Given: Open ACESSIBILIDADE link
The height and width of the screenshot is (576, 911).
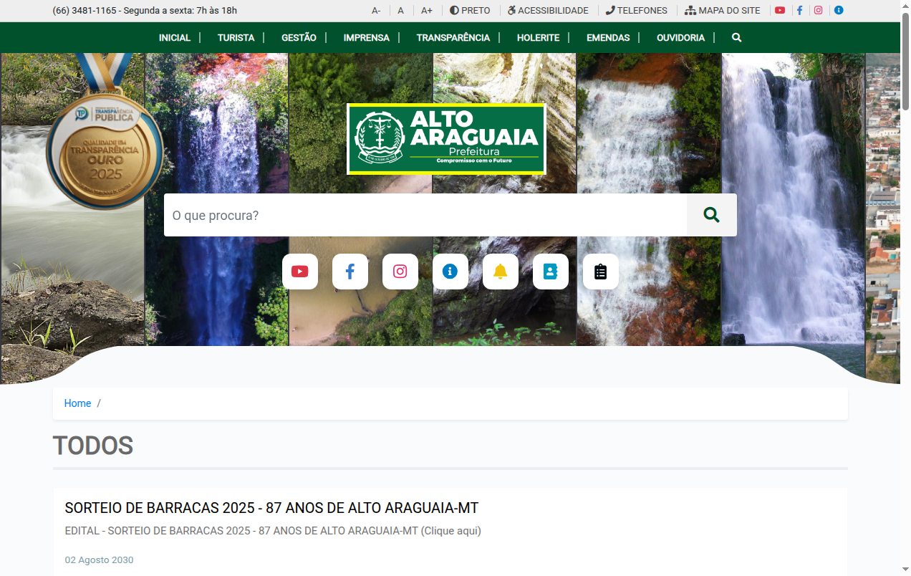Looking at the screenshot, I should coord(548,11).
